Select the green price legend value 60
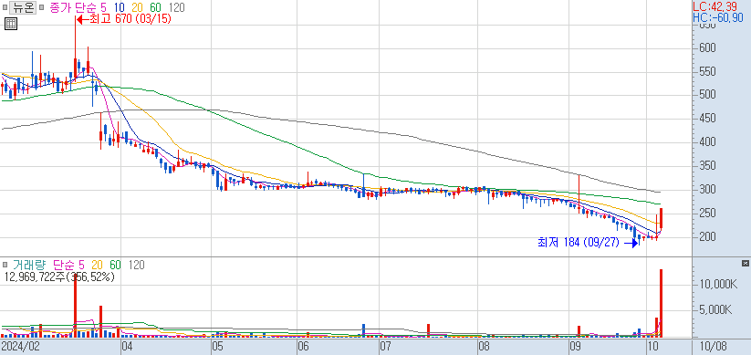The image size is (751, 355). (x=155, y=7)
